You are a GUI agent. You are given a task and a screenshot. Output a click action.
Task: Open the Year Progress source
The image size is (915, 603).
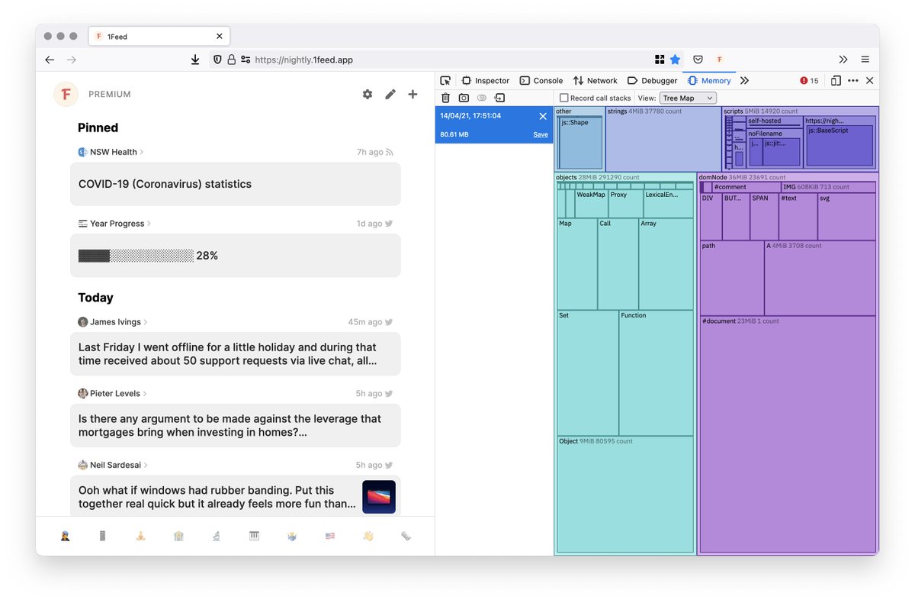pos(114,224)
